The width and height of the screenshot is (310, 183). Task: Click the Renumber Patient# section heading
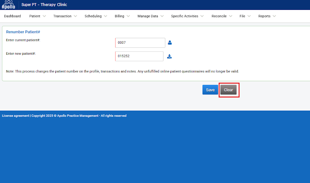[23, 32]
